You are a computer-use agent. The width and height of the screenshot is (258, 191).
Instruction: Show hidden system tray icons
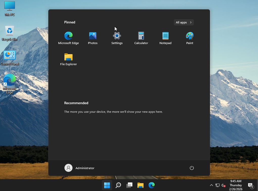tap(211, 185)
